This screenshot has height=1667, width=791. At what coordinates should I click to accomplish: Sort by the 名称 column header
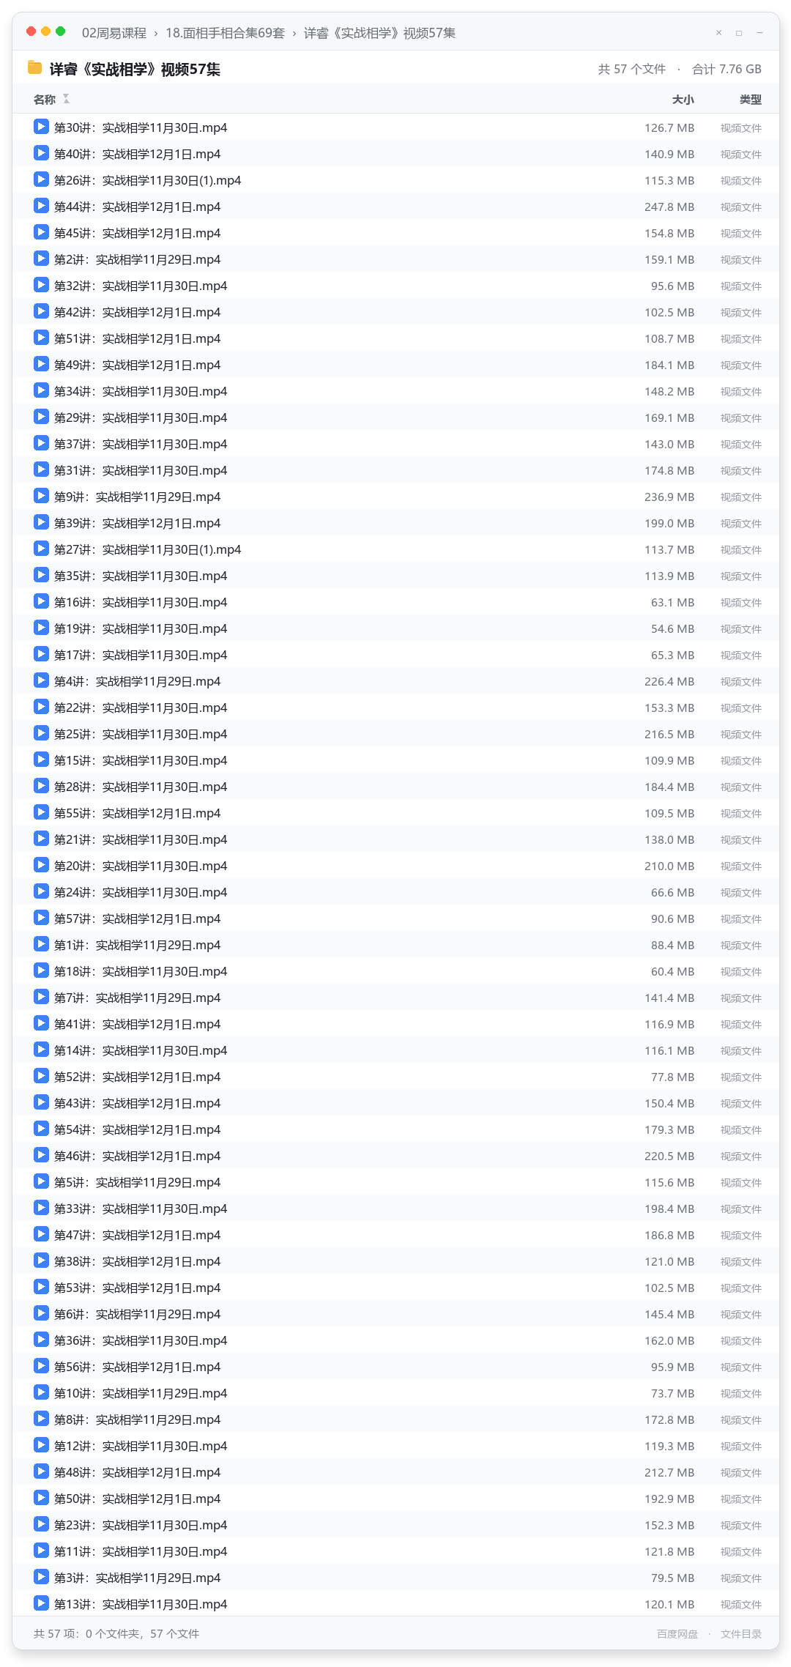point(45,100)
